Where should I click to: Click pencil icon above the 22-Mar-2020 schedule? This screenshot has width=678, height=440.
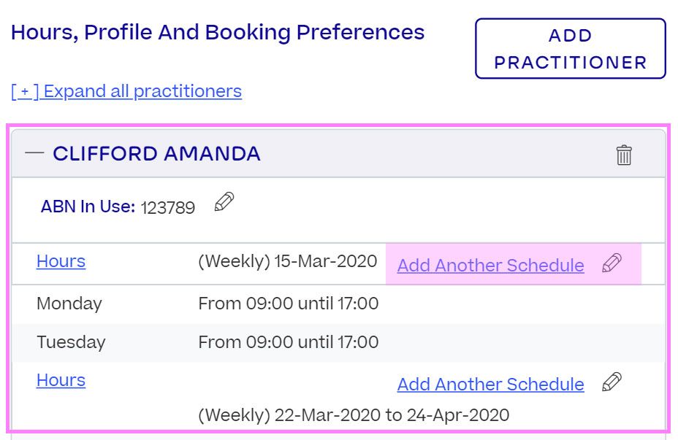(x=612, y=382)
